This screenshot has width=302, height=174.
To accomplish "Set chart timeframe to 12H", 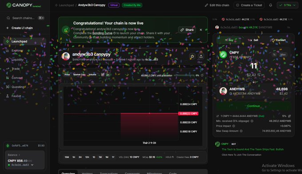I will click(87, 157).
